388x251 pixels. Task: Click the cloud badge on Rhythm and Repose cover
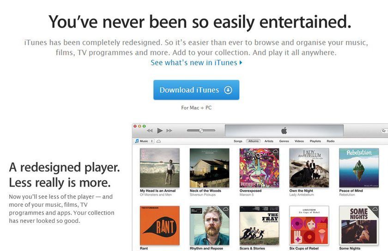pyautogui.click(x=225, y=209)
